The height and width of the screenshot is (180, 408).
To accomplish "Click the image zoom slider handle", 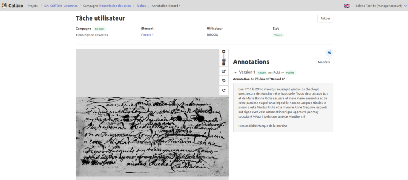I will [x=224, y=60].
